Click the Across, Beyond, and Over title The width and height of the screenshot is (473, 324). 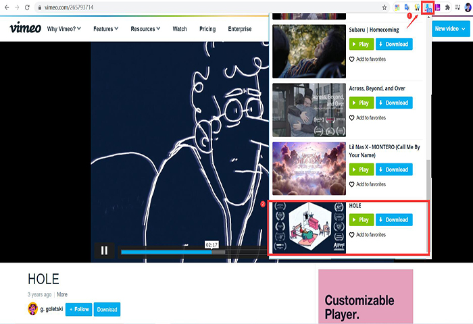coord(377,88)
